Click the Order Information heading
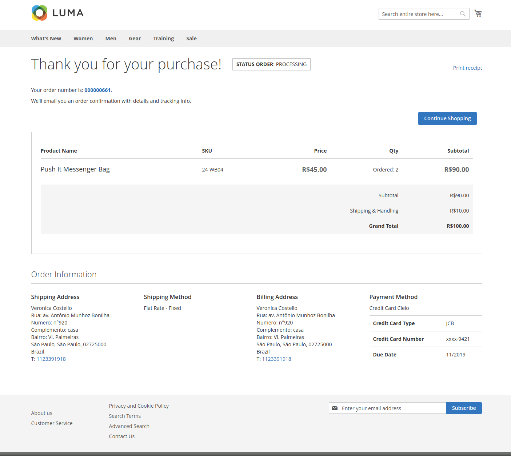Viewport: 511px width, 456px height. pos(64,274)
